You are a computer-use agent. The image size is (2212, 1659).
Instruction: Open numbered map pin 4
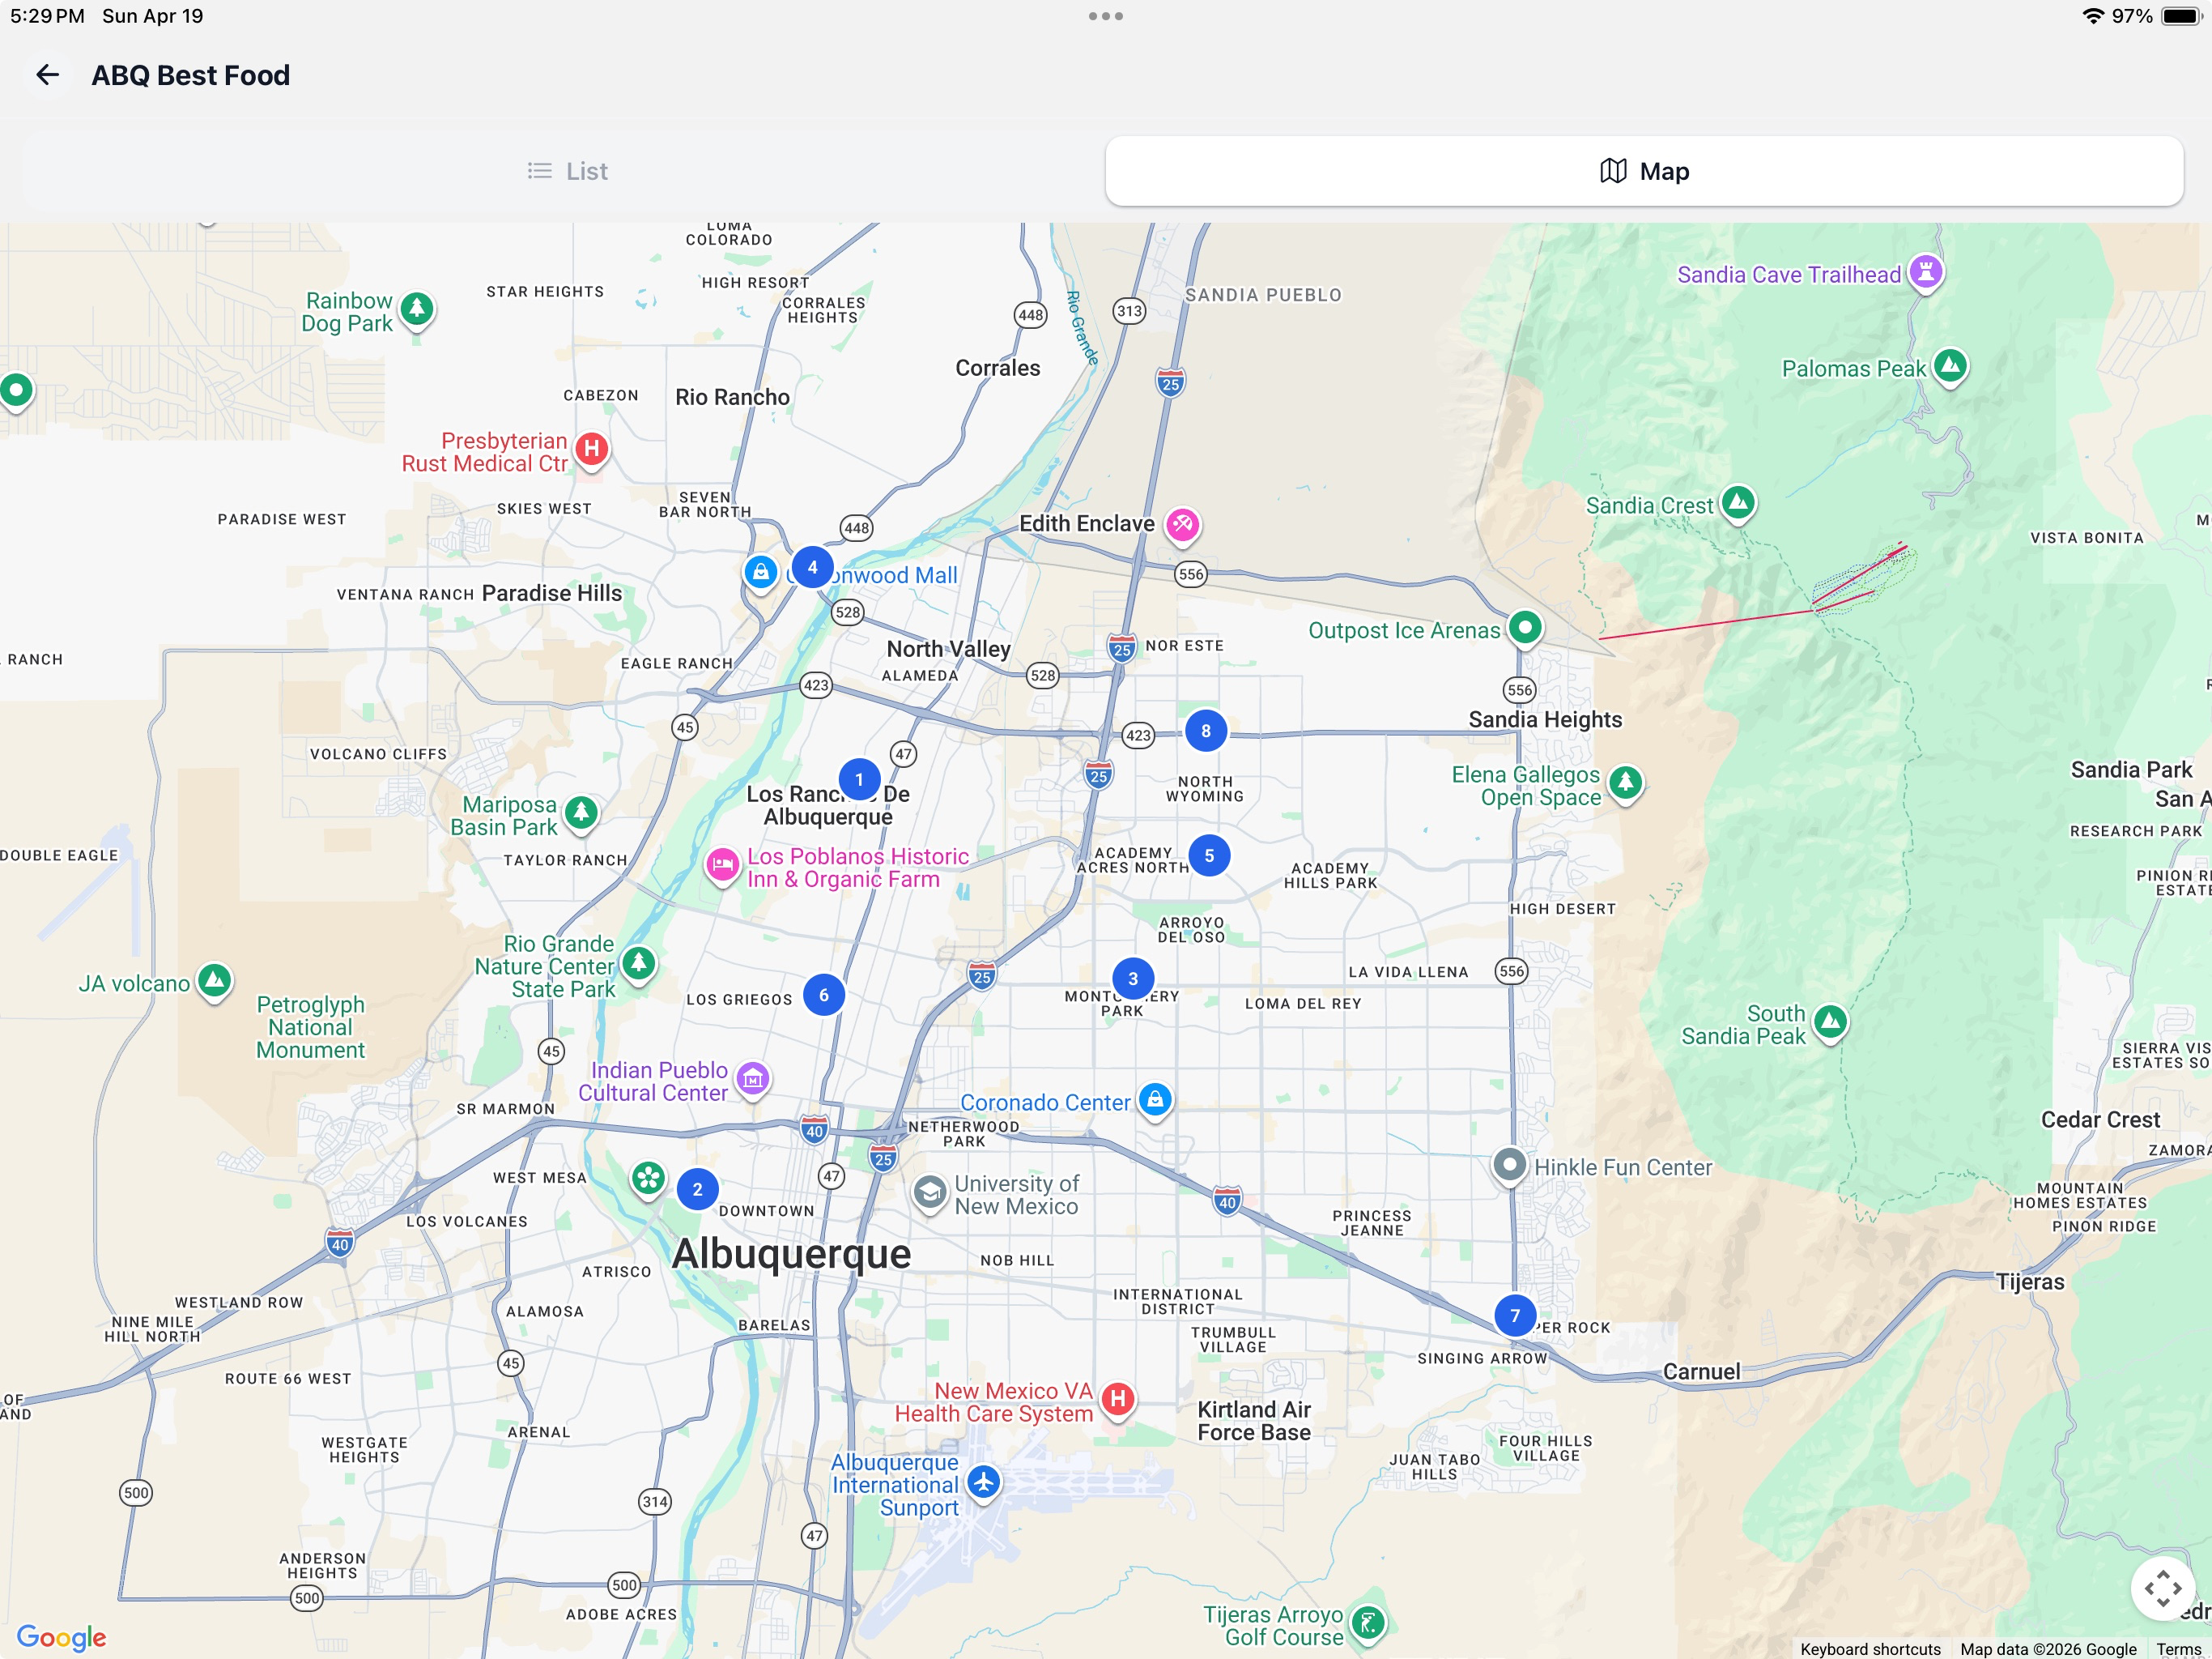pos(812,567)
